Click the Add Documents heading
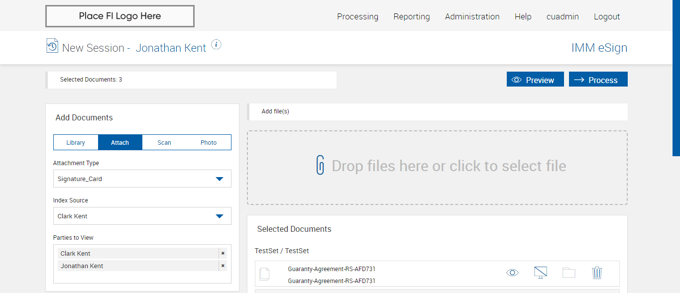Viewport: 680px width, 293px height. (x=84, y=117)
